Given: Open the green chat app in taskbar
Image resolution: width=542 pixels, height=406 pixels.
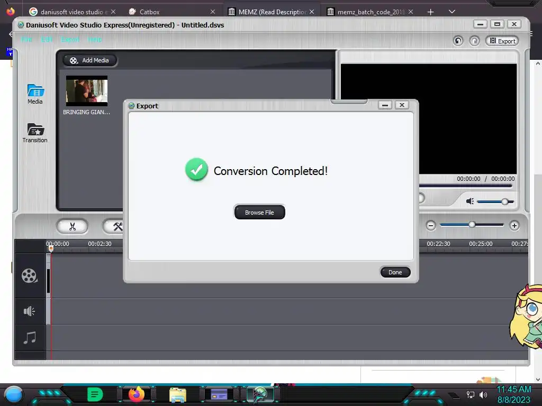Looking at the screenshot, I should coord(95,394).
